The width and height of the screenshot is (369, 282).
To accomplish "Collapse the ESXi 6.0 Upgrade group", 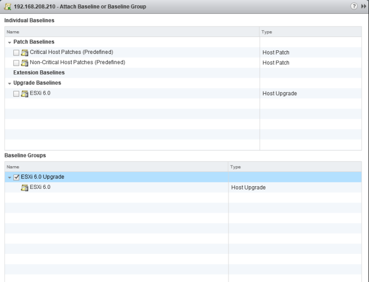I will (x=9, y=177).
